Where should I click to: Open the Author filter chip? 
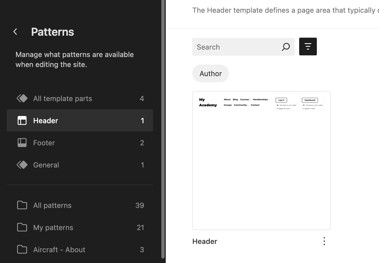210,73
